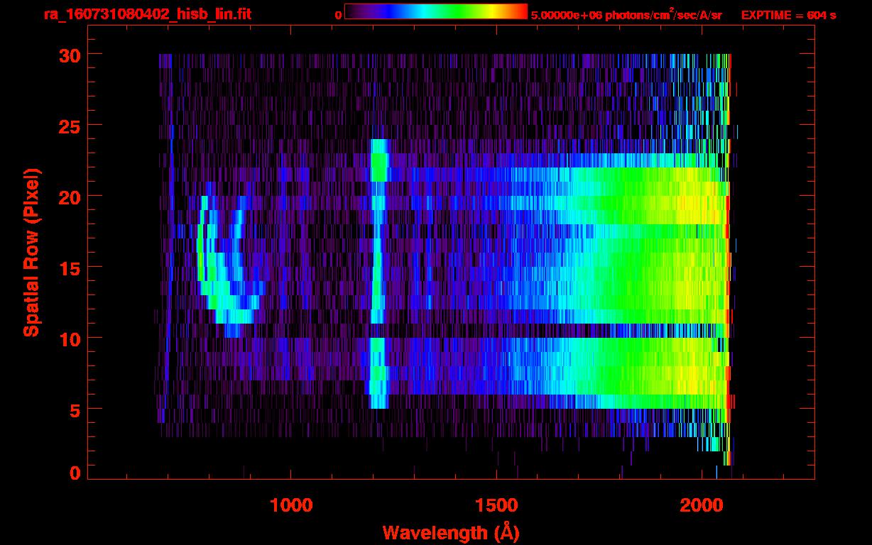This screenshot has width=872, height=545.
Task: Click the color bar minimum label 0
Action: pyautogui.click(x=338, y=15)
